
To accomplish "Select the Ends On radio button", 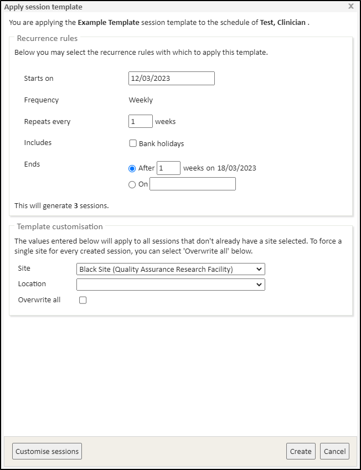I will 132,184.
